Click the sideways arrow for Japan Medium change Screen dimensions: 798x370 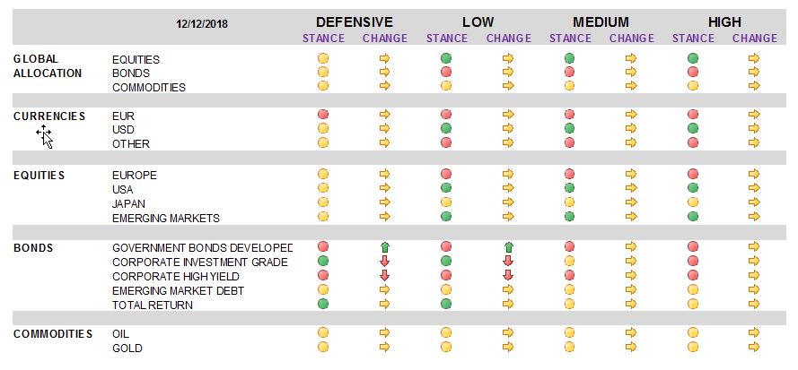coord(631,202)
